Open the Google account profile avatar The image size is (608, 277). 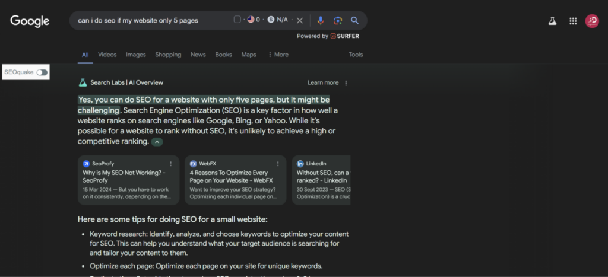pos(592,21)
